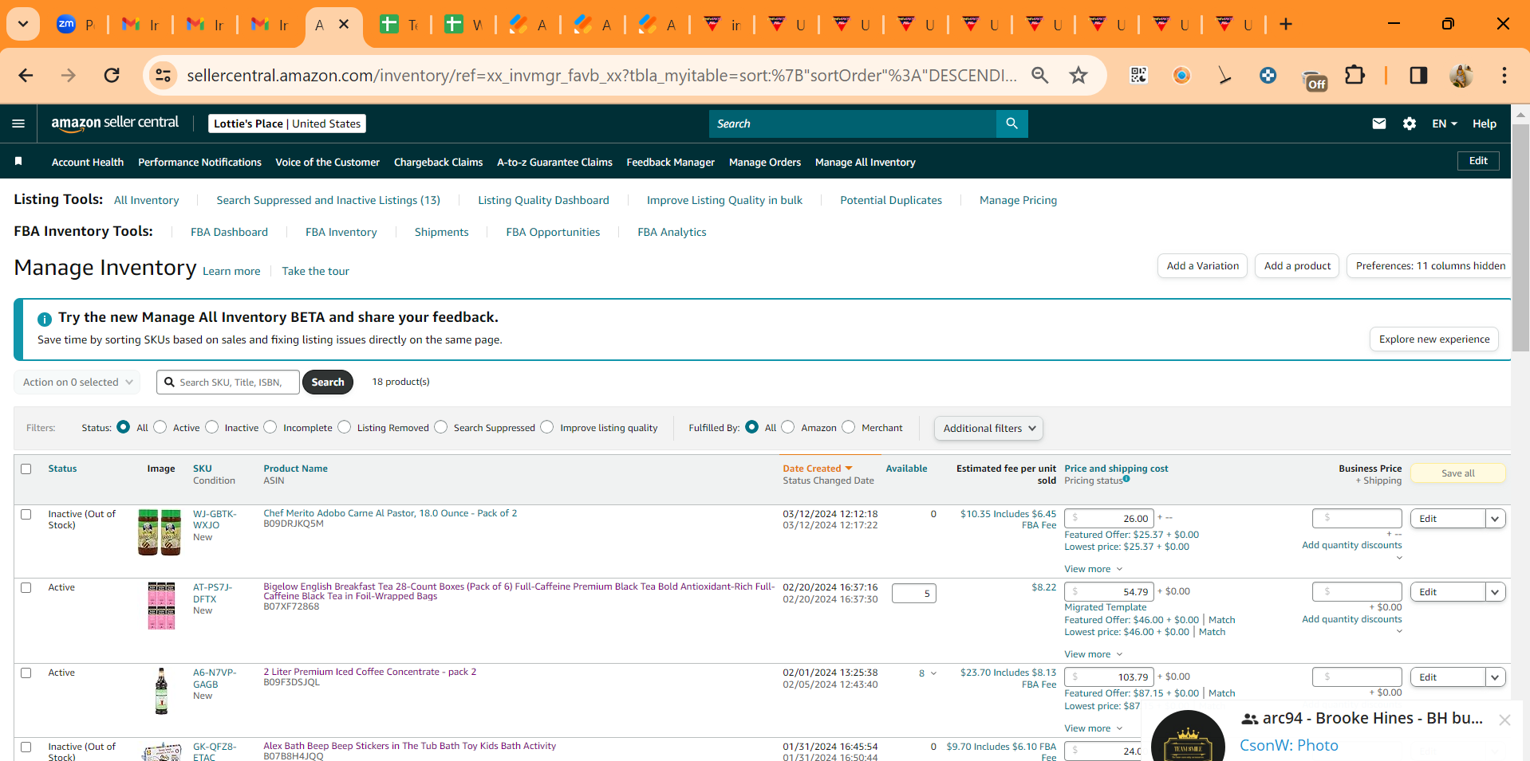Click the Add a product button
This screenshot has width=1530, height=761.
pyautogui.click(x=1297, y=266)
